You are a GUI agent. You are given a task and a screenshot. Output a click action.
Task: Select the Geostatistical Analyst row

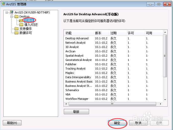pos(114,60)
